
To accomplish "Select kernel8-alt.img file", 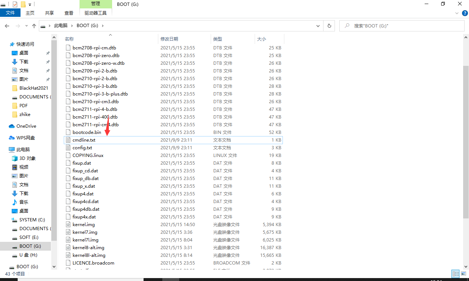I will pyautogui.click(x=88, y=248).
